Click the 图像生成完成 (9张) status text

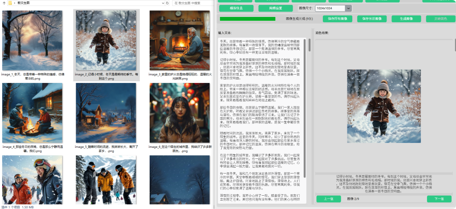coord(300,19)
